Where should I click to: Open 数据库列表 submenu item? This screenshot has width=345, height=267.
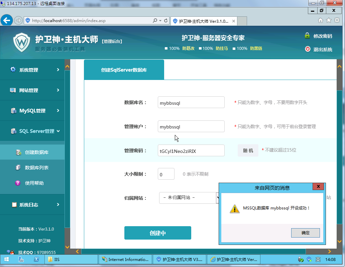coord(32,168)
